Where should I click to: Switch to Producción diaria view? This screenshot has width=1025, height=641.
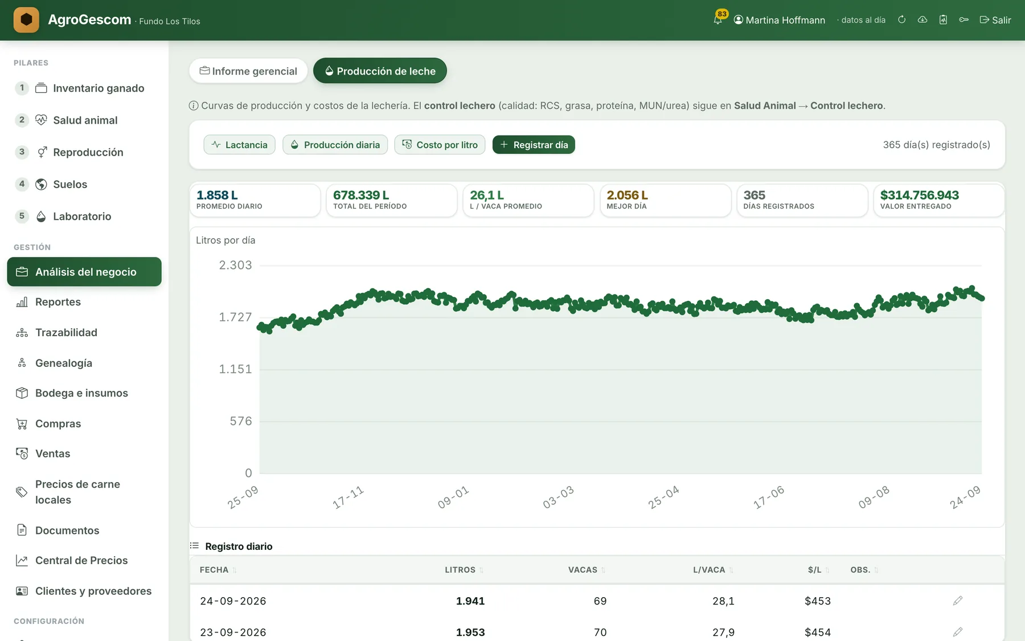tap(335, 145)
